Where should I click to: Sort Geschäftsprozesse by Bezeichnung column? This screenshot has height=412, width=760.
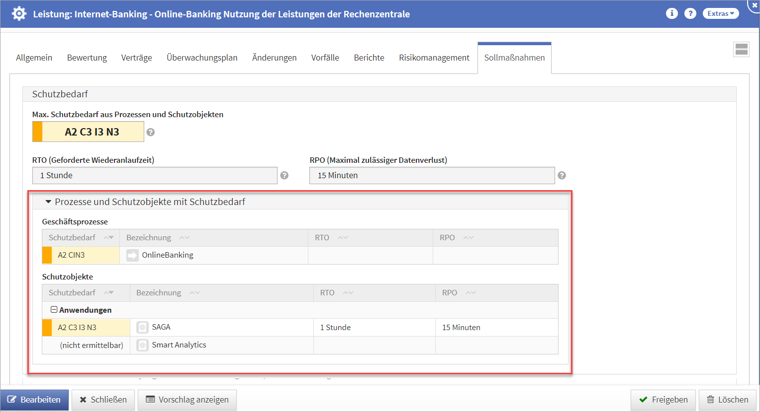point(149,238)
